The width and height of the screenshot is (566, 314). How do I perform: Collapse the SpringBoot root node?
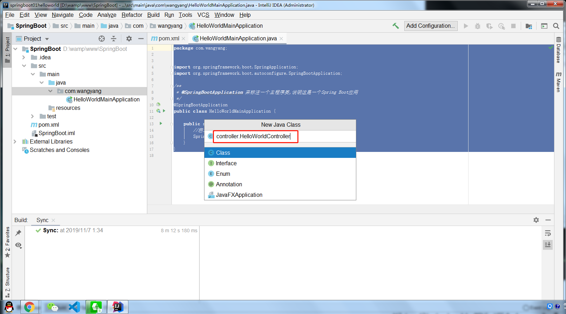pyautogui.click(x=15, y=49)
